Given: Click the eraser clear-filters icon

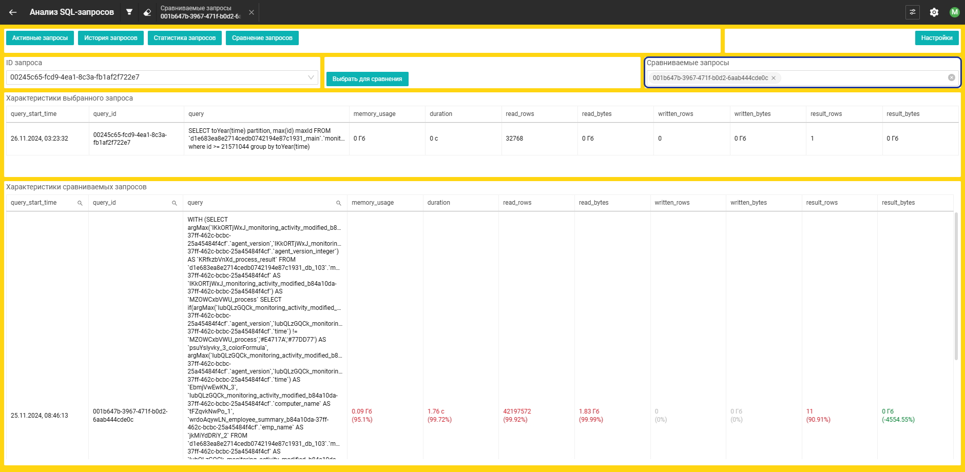Looking at the screenshot, I should click(147, 12).
